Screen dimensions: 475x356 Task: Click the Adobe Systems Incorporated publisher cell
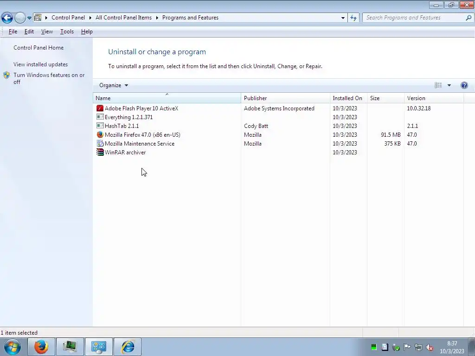click(x=279, y=108)
